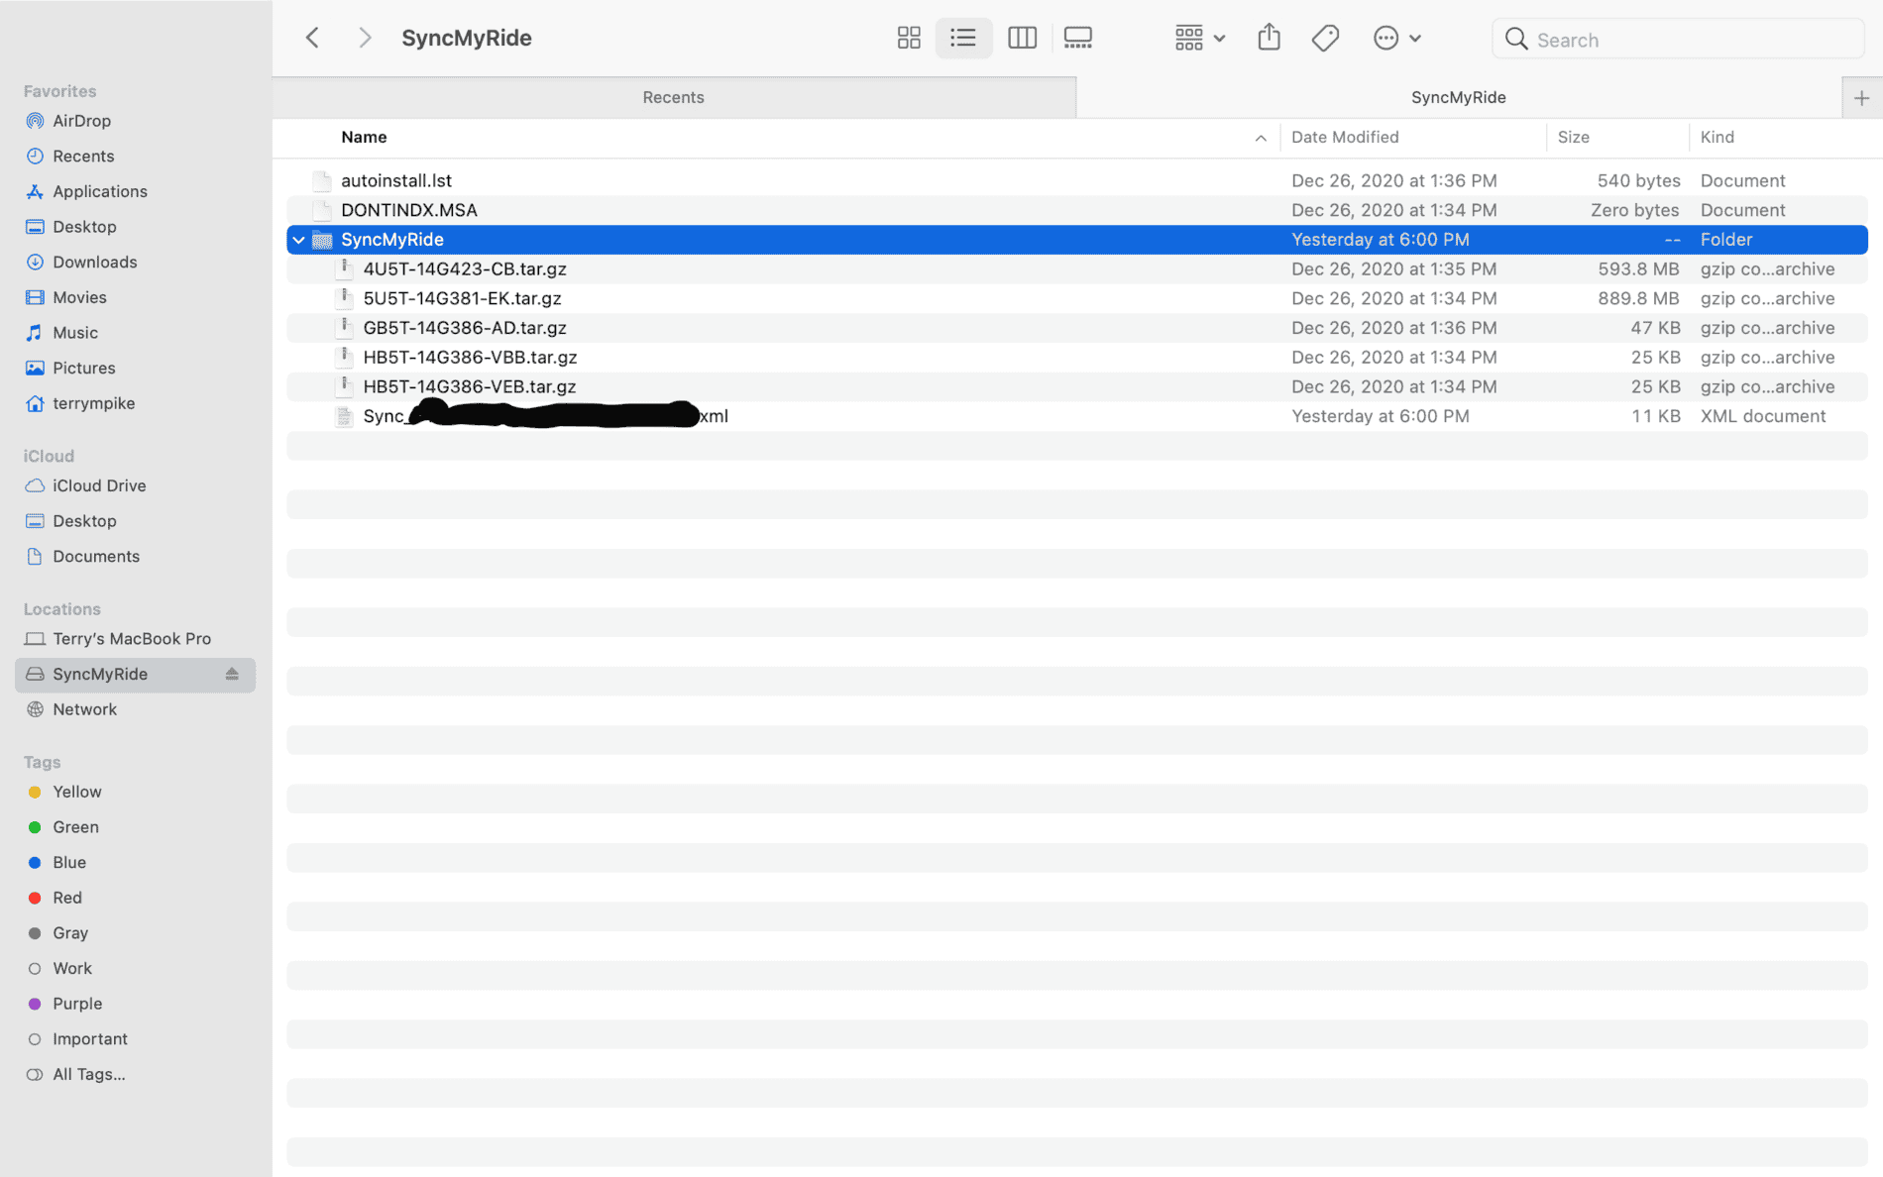The image size is (1883, 1177).
Task: Open Downloads in the sidebar
Action: [95, 262]
